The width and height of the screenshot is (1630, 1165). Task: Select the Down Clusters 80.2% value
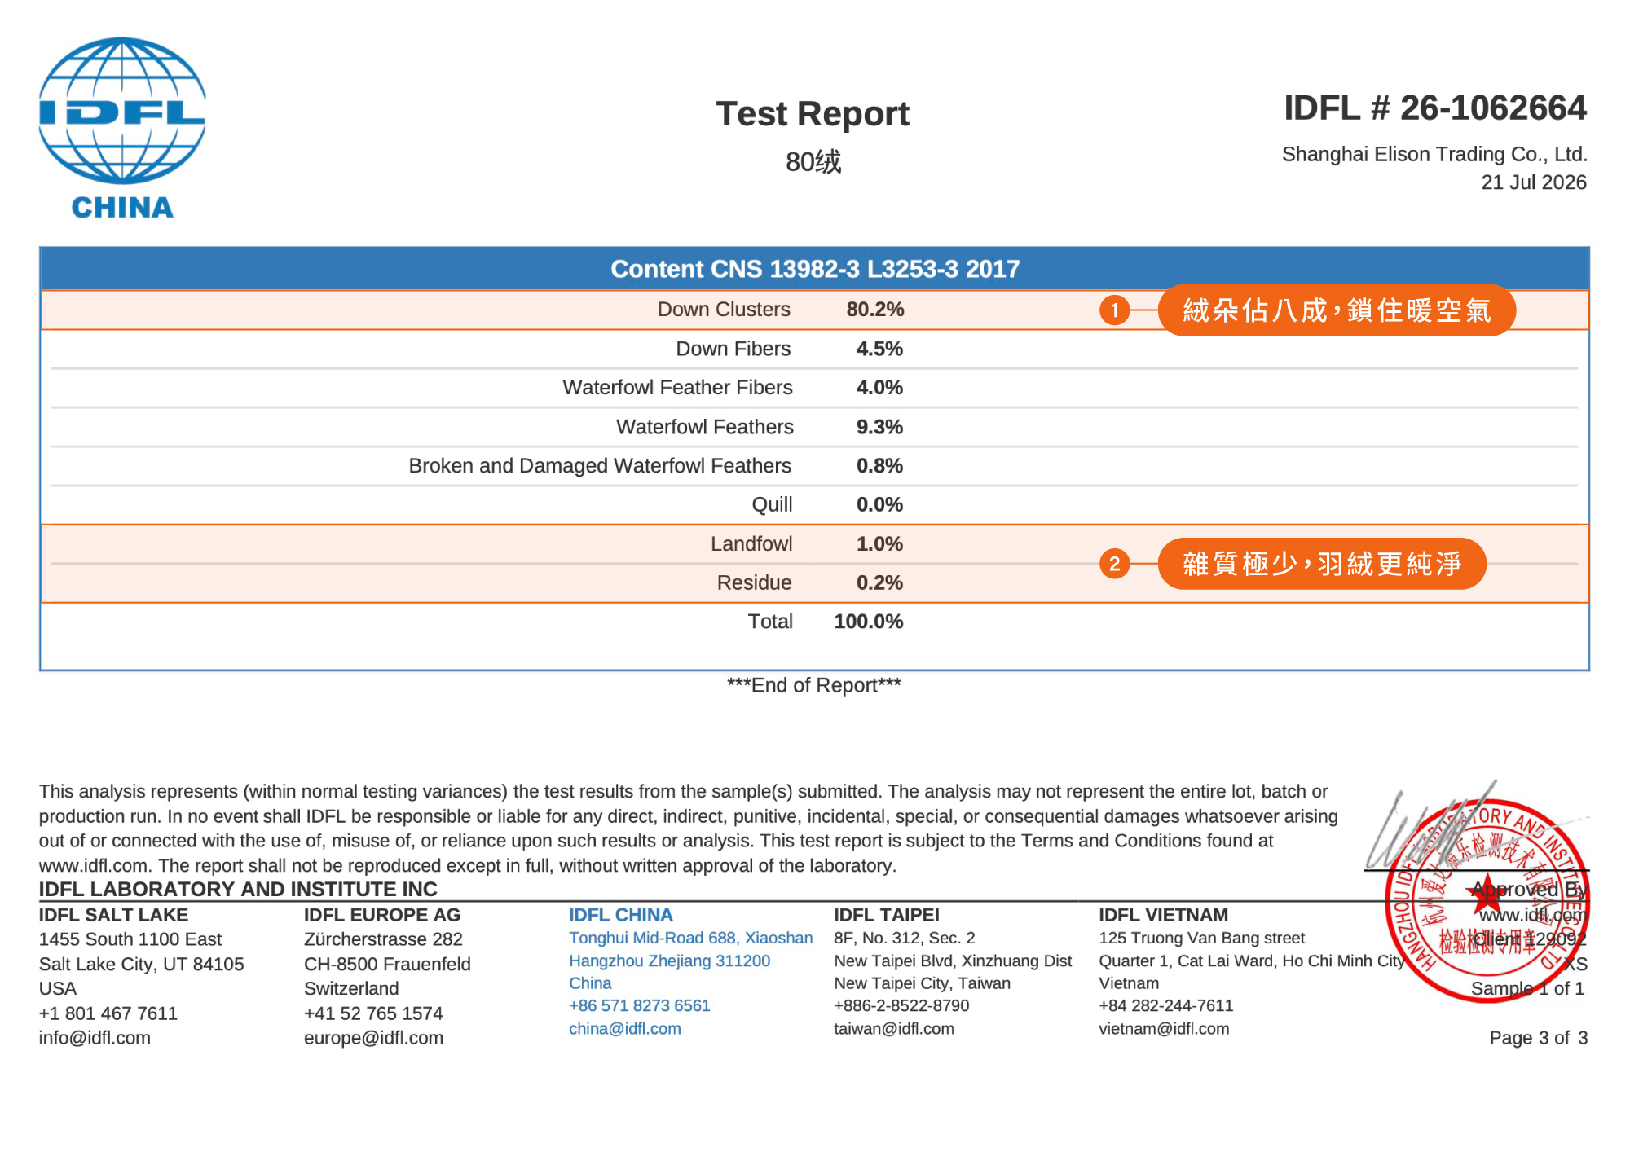click(x=875, y=310)
